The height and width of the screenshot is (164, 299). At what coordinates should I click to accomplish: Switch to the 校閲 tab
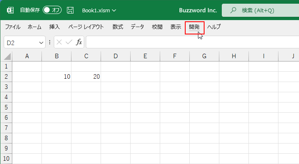tap(157, 27)
